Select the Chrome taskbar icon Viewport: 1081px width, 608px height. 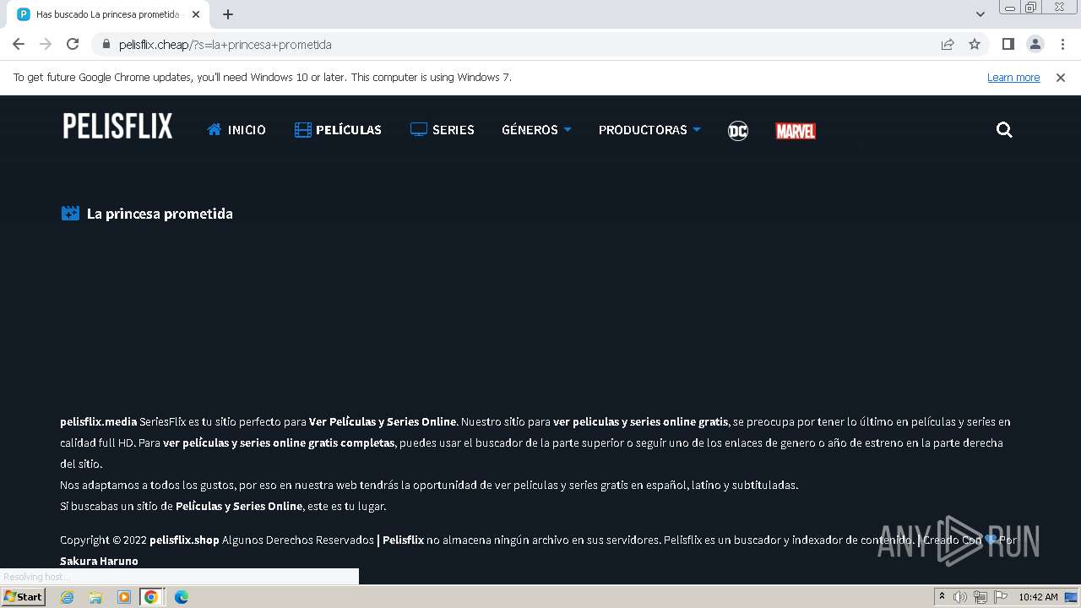pyautogui.click(x=151, y=597)
